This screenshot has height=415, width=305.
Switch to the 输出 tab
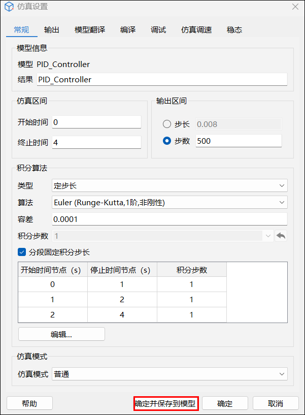click(51, 29)
